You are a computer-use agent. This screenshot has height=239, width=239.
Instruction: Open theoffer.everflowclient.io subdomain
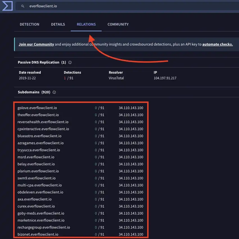[x=38, y=115]
